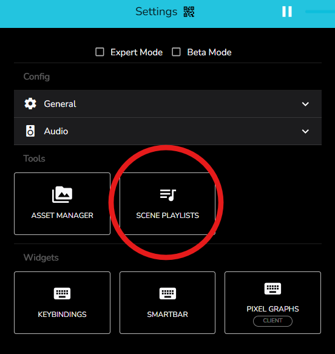Enable the Expert Mode checkbox
The image size is (335, 354).
click(100, 52)
